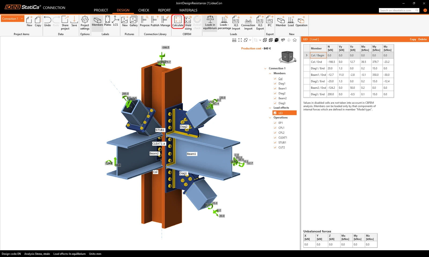Add a new Operation
The height and width of the screenshot is (257, 429).
[x=301, y=21]
